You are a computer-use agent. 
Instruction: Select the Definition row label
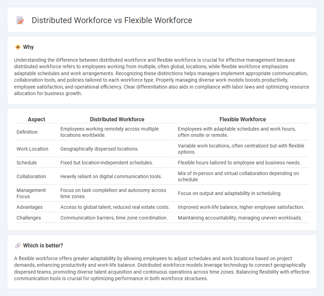tap(27, 132)
